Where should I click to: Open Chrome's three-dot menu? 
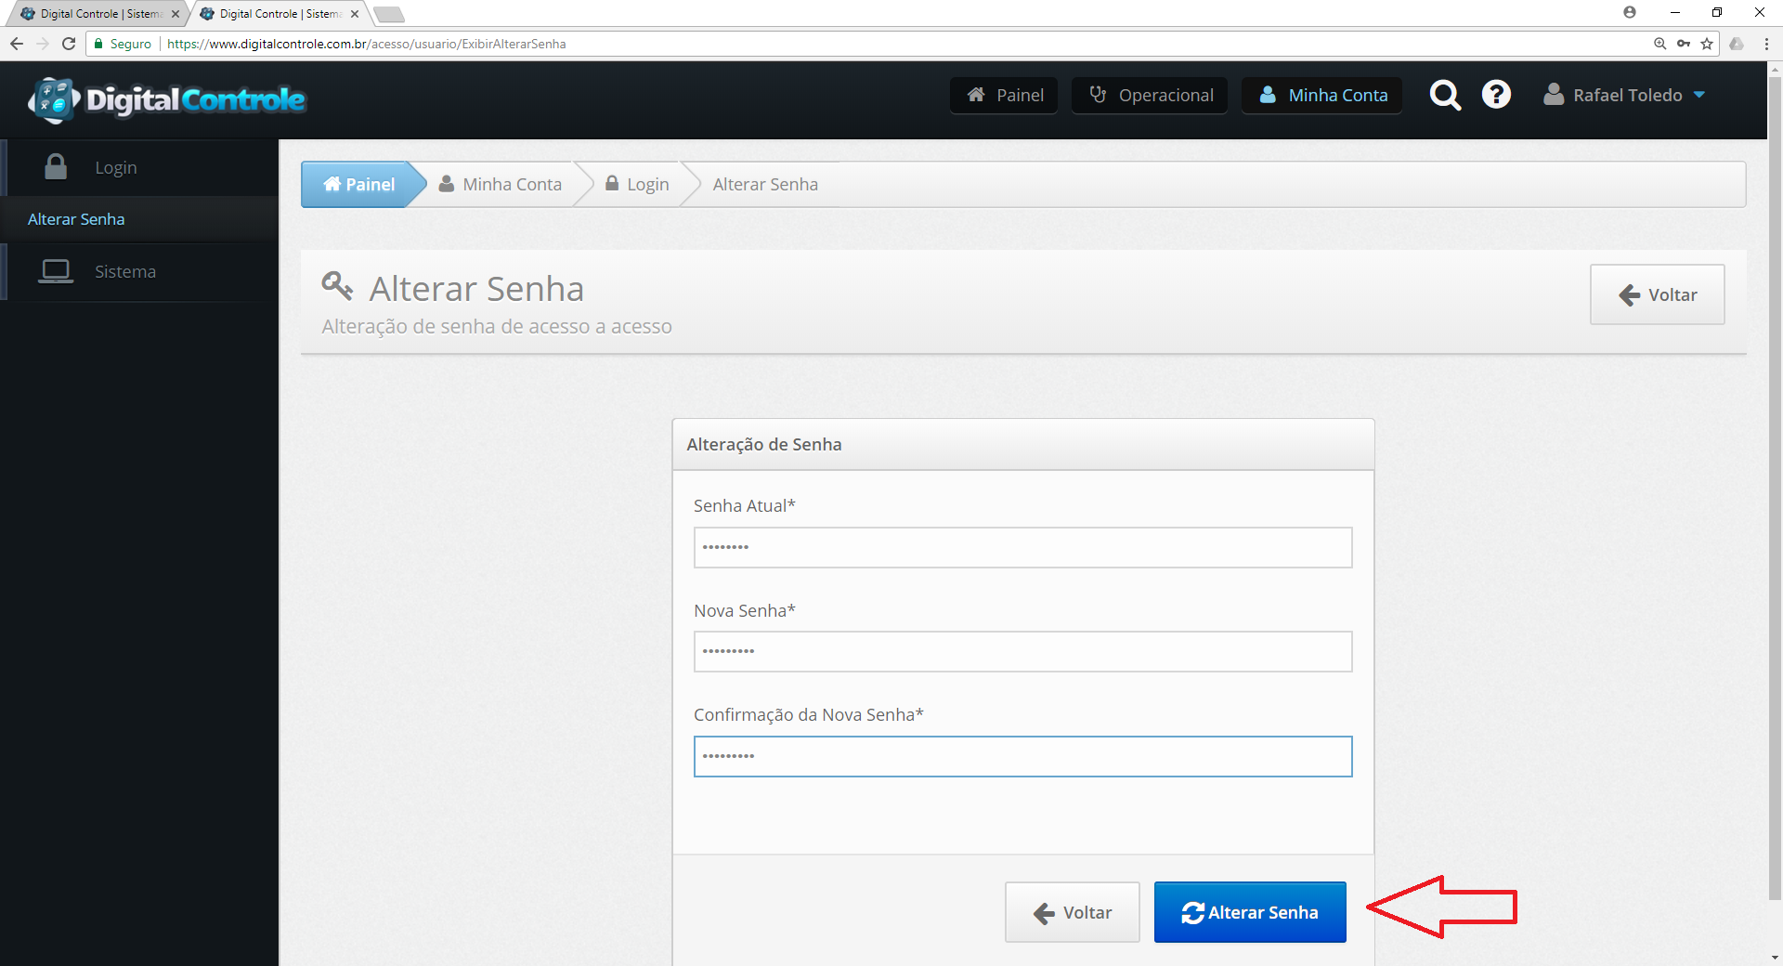(x=1766, y=44)
